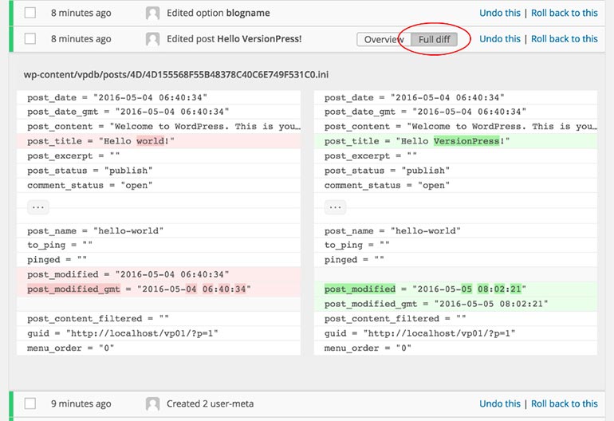
Task: Roll back to the blogname edit commit
Action: pos(565,13)
